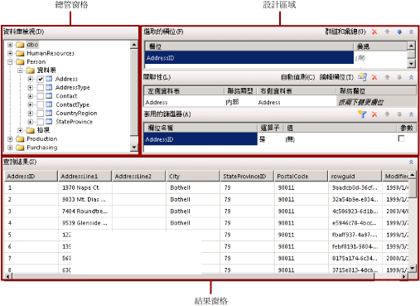Click results horizontal scrollbar right arrow
Viewport: 420px width, 306px height.
404,276
